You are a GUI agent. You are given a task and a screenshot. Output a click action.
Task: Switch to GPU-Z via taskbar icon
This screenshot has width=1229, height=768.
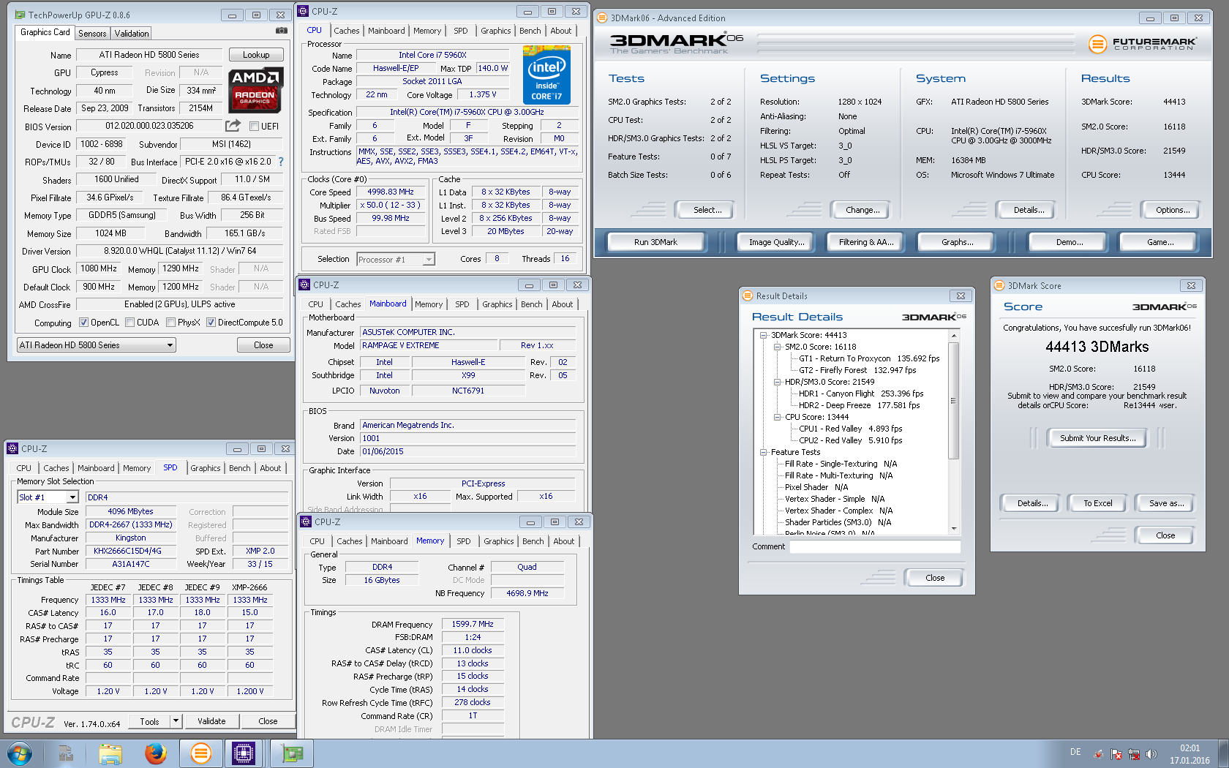coord(292,753)
